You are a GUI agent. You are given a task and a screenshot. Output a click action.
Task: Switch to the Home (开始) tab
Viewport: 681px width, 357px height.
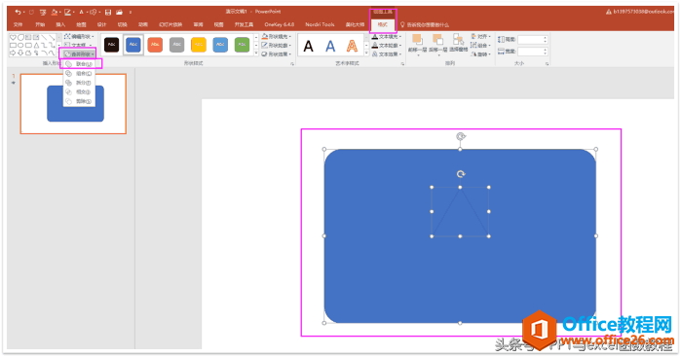pyautogui.click(x=40, y=24)
